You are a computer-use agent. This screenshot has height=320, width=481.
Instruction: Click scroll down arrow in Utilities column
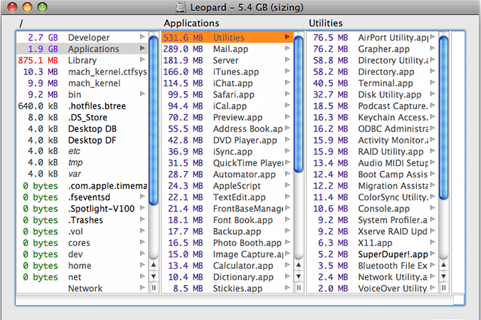coord(444,276)
